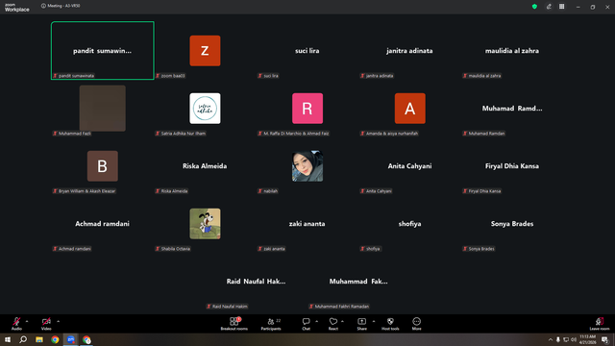This screenshot has height=346, width=615.
Task: Open the Chat panel
Action: pyautogui.click(x=306, y=324)
